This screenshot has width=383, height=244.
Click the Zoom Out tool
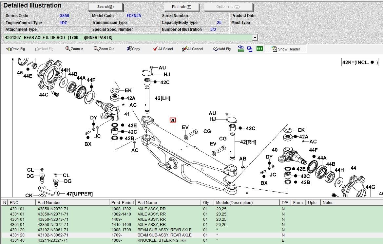click(104, 49)
